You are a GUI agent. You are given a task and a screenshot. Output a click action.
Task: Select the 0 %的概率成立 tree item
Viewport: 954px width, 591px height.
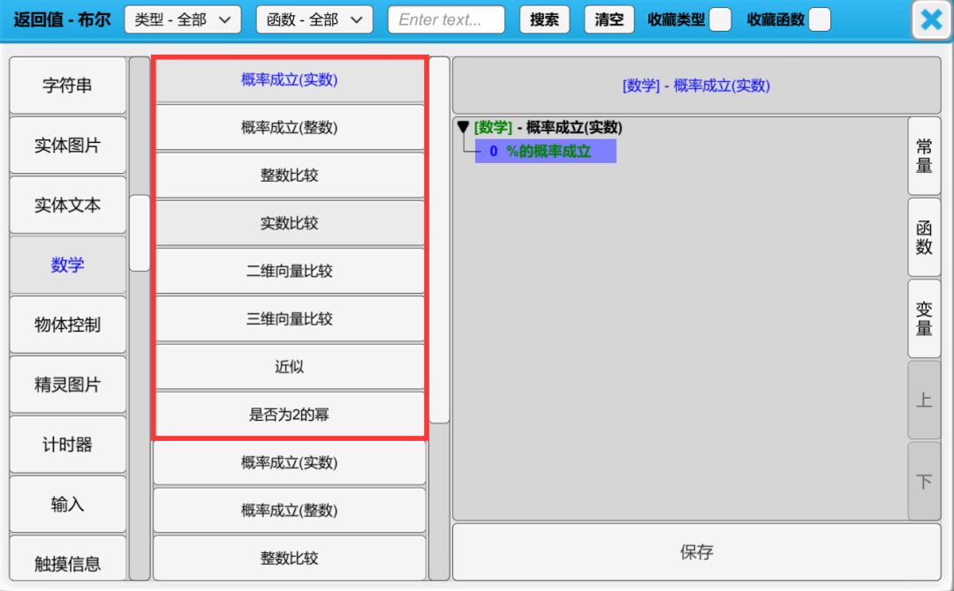(x=545, y=151)
